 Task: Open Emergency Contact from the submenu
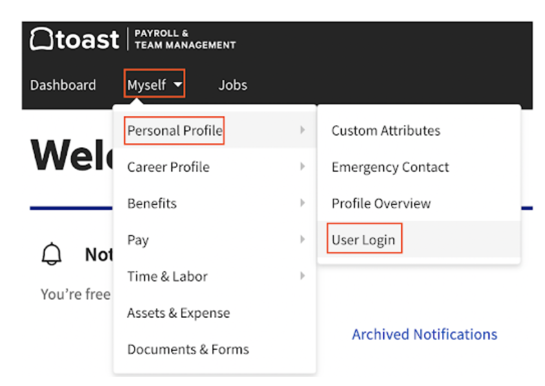[390, 167]
